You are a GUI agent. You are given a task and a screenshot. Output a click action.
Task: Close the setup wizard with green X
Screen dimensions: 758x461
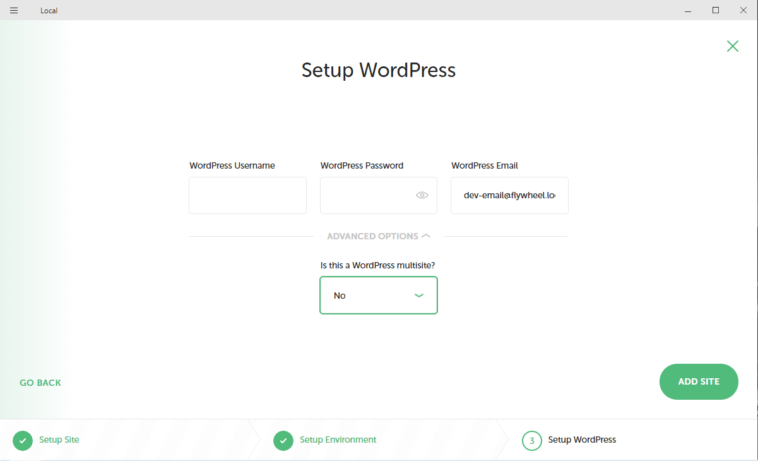[732, 46]
